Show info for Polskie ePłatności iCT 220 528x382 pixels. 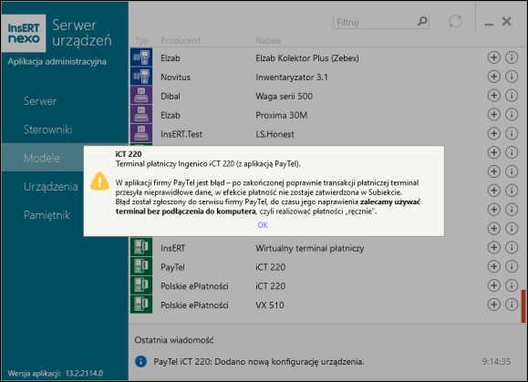(512, 285)
